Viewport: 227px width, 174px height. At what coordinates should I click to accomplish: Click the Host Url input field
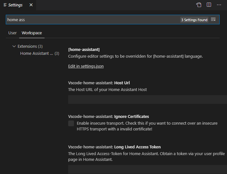pos(148,100)
